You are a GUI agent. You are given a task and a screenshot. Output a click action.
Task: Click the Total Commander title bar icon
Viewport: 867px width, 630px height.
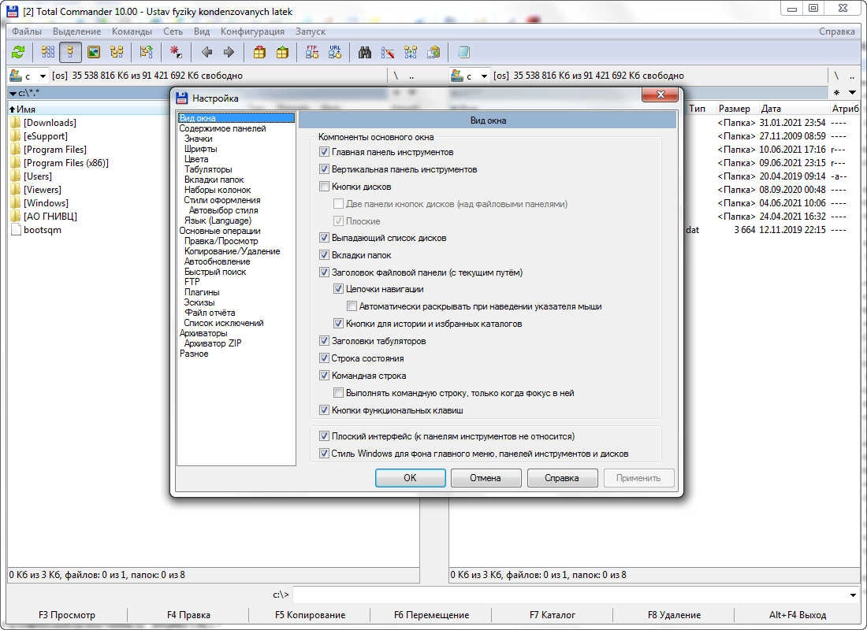(12, 11)
